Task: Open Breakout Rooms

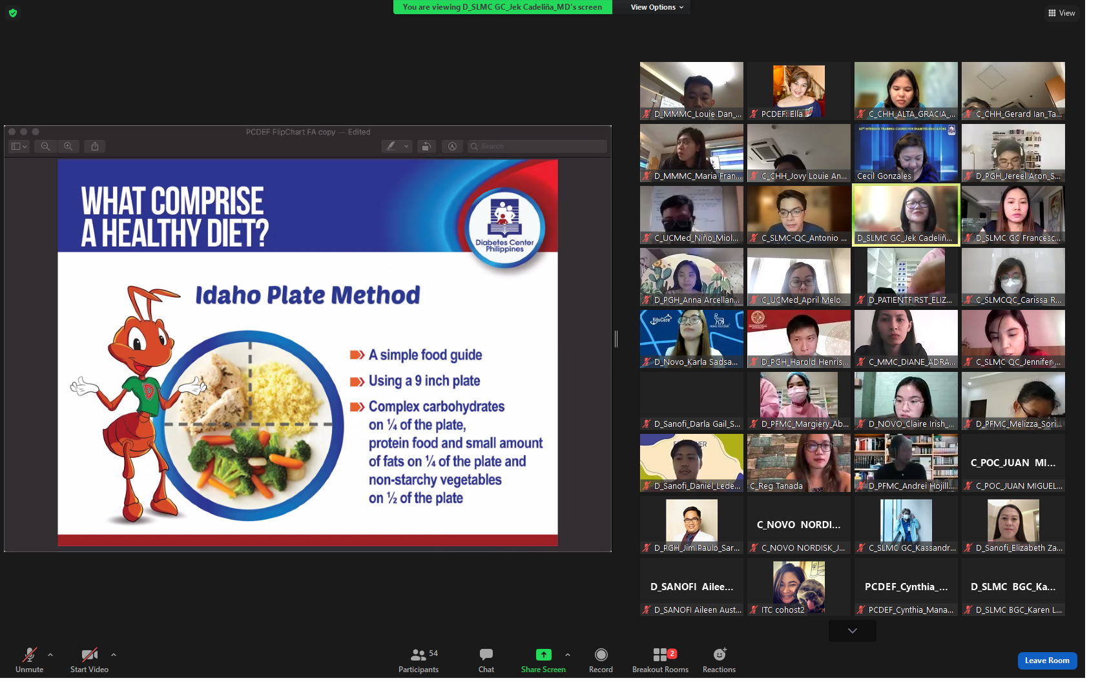Action: tap(660, 661)
